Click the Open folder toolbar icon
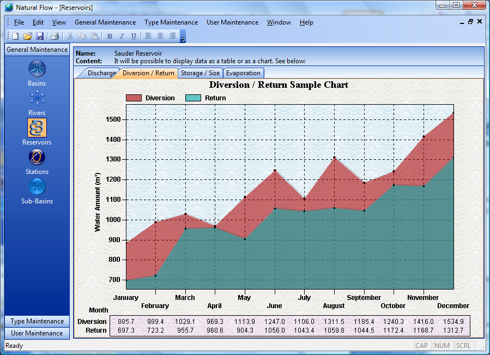The height and width of the screenshot is (355, 490). click(x=28, y=36)
